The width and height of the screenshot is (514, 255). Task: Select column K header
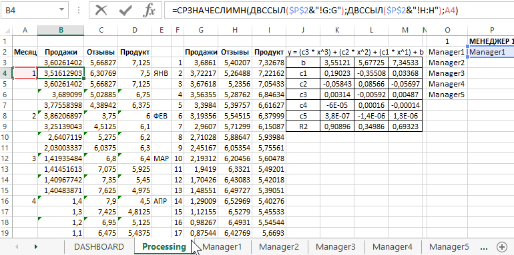(337, 30)
